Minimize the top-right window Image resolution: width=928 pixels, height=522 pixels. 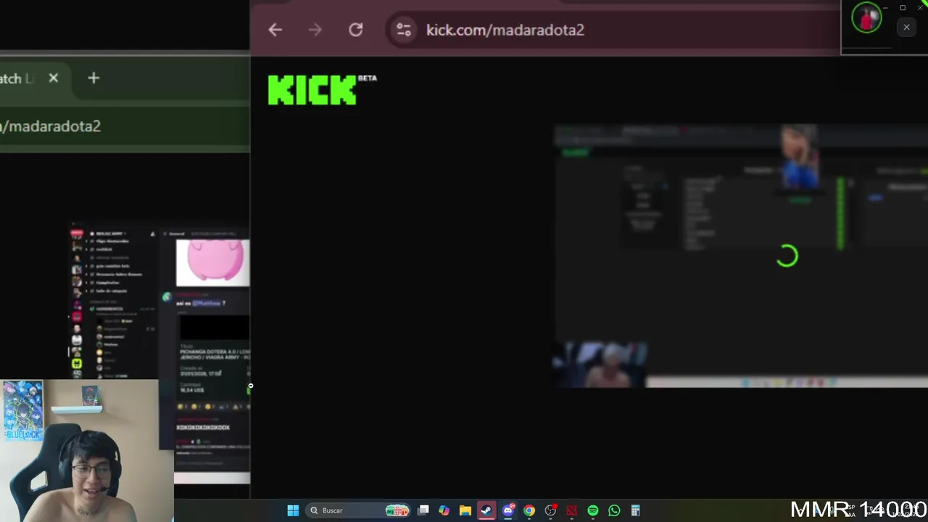tap(886, 8)
